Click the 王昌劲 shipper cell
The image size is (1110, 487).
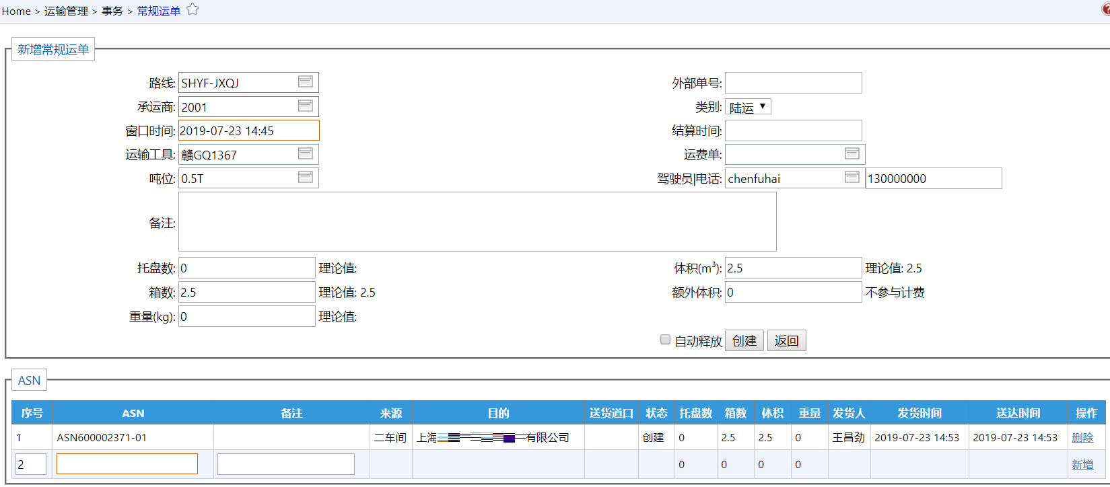[x=849, y=437]
